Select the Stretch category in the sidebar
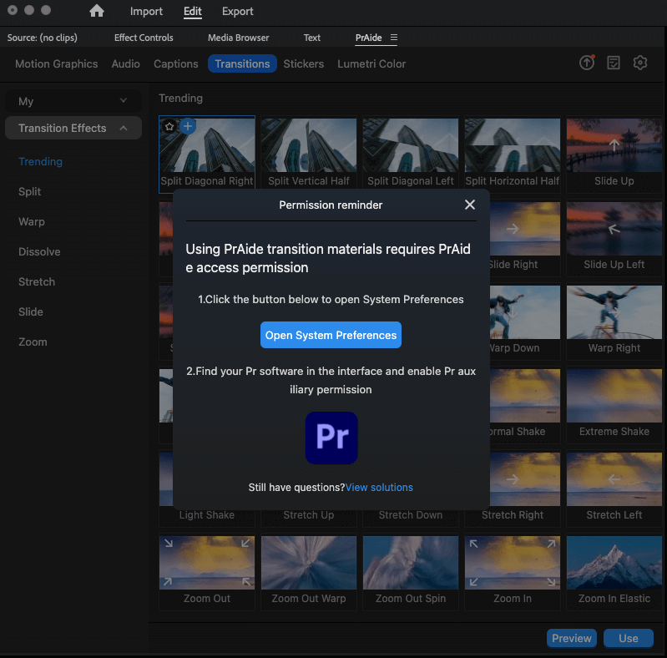Image resolution: width=667 pixels, height=658 pixels. [37, 281]
